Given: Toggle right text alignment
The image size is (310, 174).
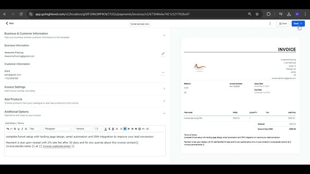Looking at the screenshot, I should click(132, 129).
